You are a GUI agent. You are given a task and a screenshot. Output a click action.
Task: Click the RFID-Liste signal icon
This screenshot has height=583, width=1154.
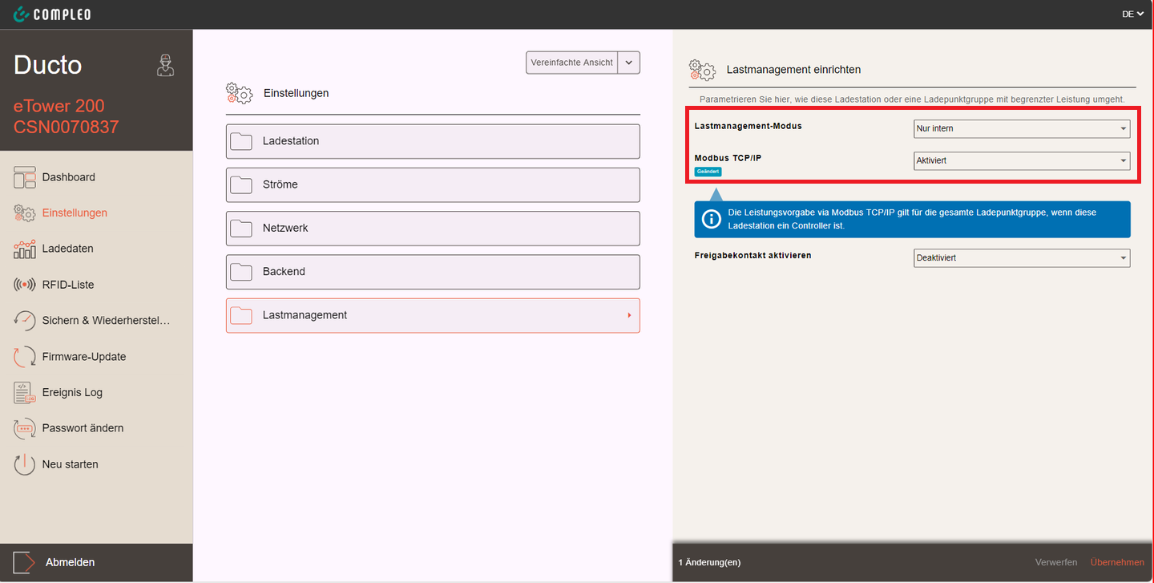point(25,285)
